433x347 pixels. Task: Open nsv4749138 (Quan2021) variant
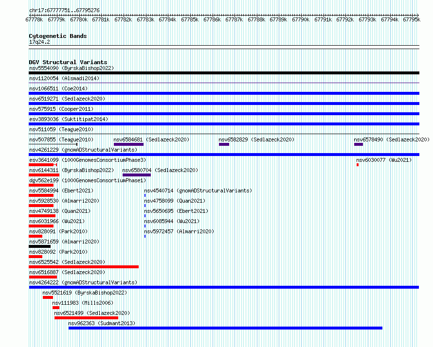pyautogui.click(x=60, y=211)
